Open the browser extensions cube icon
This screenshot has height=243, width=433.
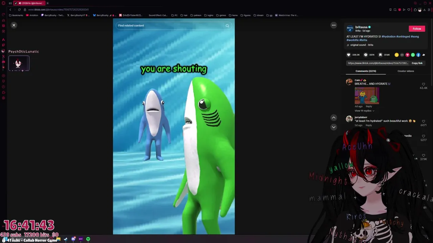pyautogui.click(x=415, y=10)
